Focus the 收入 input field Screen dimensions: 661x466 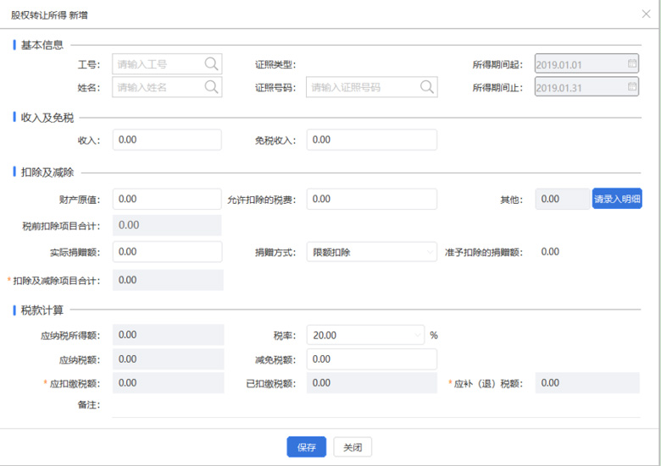point(166,140)
